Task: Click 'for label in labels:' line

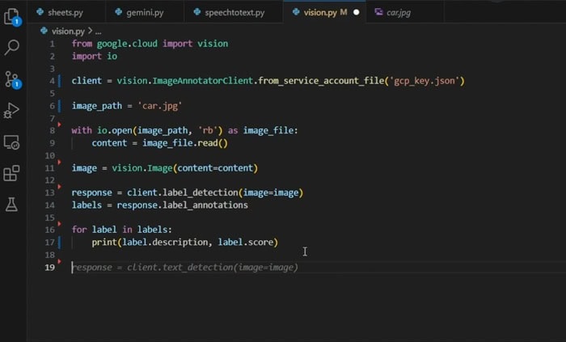Action: (x=122, y=230)
